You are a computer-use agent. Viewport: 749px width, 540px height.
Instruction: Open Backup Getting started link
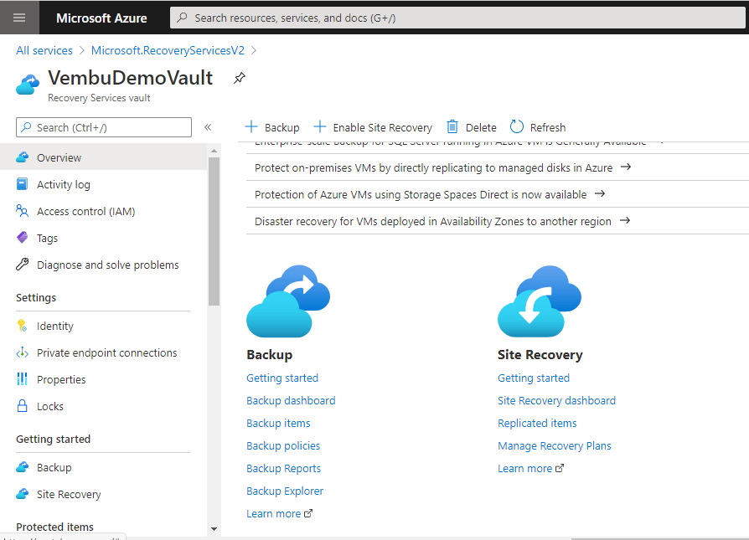pyautogui.click(x=282, y=378)
